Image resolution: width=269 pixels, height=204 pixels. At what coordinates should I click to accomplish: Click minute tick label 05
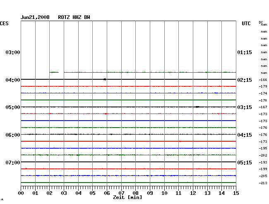click(x=92, y=193)
